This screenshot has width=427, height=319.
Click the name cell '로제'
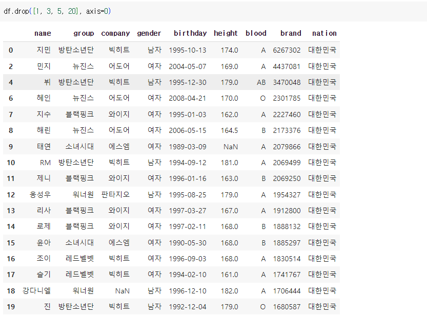(44, 226)
